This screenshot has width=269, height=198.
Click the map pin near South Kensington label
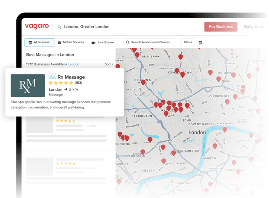pos(143,152)
